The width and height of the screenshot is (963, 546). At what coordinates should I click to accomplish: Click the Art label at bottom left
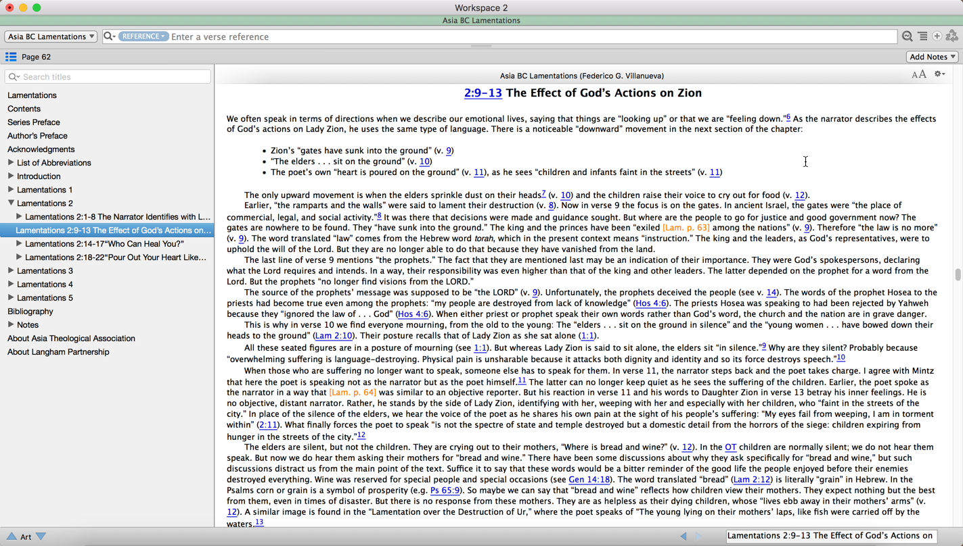point(26,537)
